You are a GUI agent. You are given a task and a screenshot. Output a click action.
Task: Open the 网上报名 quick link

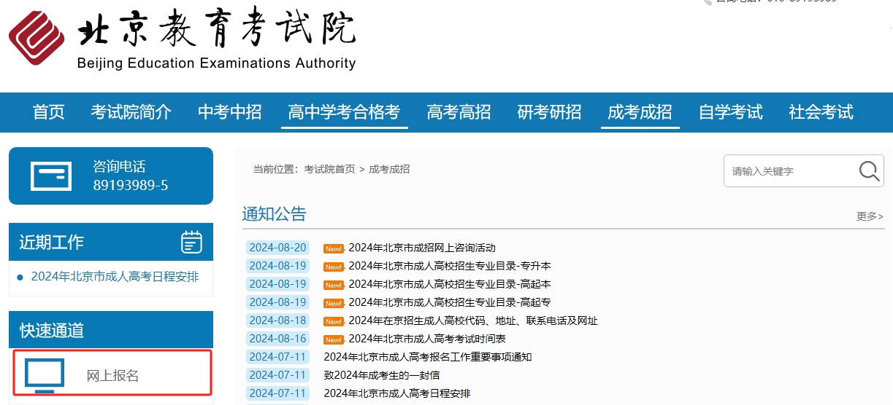(x=112, y=376)
